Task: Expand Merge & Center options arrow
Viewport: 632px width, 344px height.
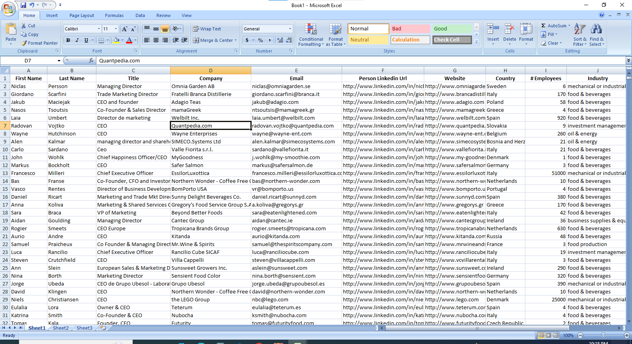Action: point(235,40)
